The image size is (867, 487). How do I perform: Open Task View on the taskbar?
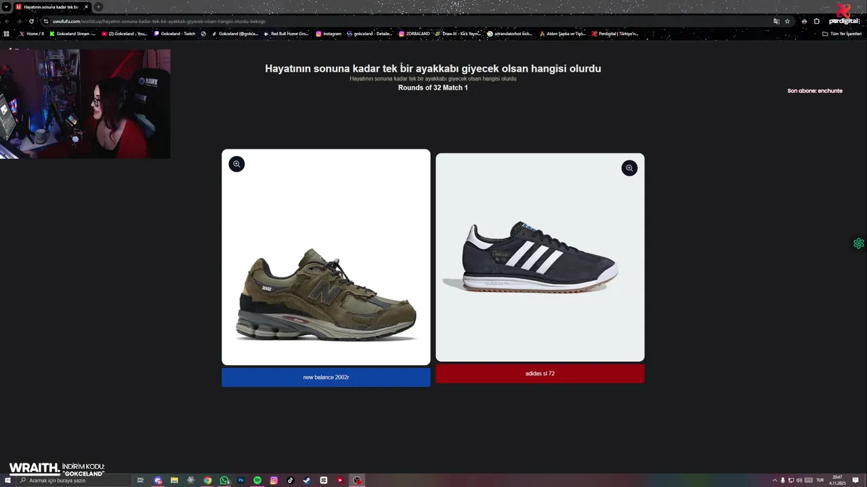pyautogui.click(x=140, y=480)
